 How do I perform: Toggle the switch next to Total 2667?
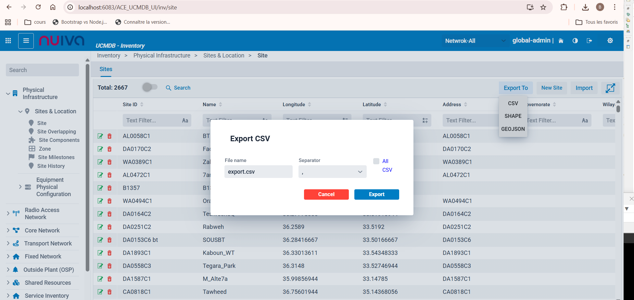click(x=150, y=87)
